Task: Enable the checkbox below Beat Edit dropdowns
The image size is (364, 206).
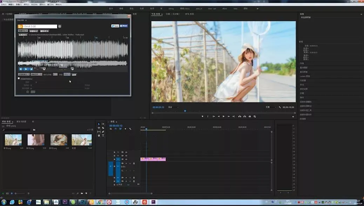Action: tap(19, 78)
